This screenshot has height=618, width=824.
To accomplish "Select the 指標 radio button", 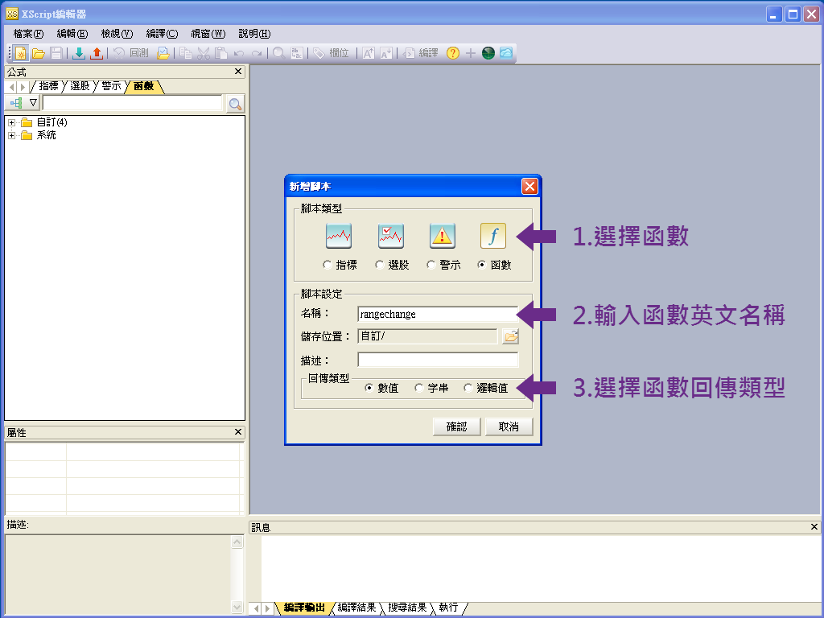I will pyautogui.click(x=328, y=265).
